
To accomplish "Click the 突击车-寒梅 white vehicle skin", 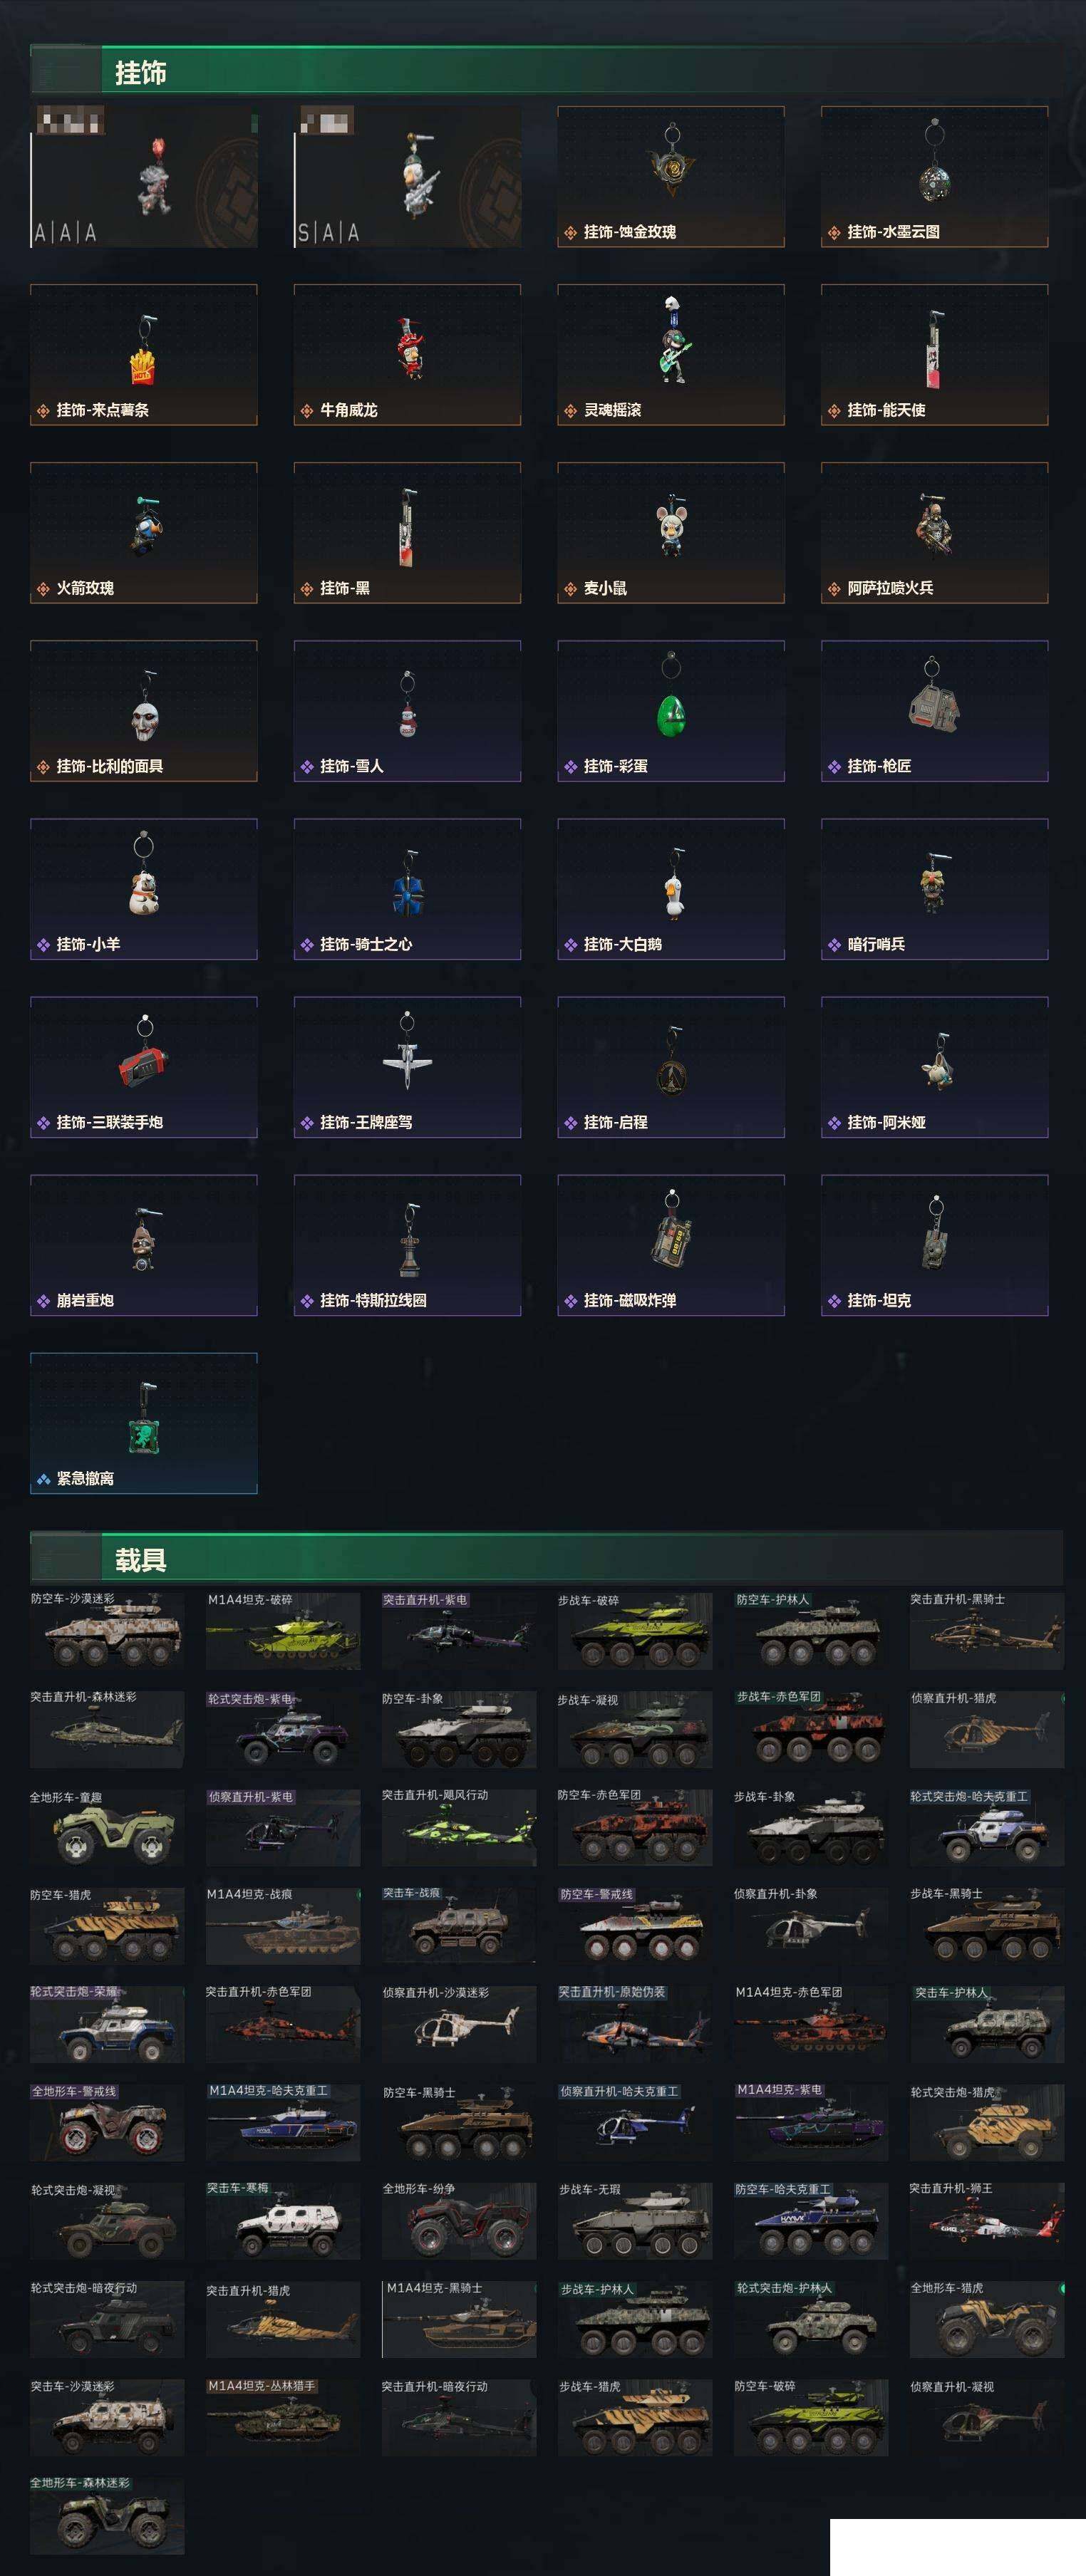I will coord(283,2220).
